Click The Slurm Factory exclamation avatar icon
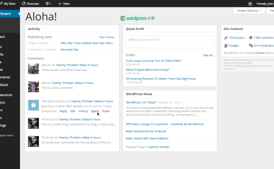274x169 pixels. [33, 105]
